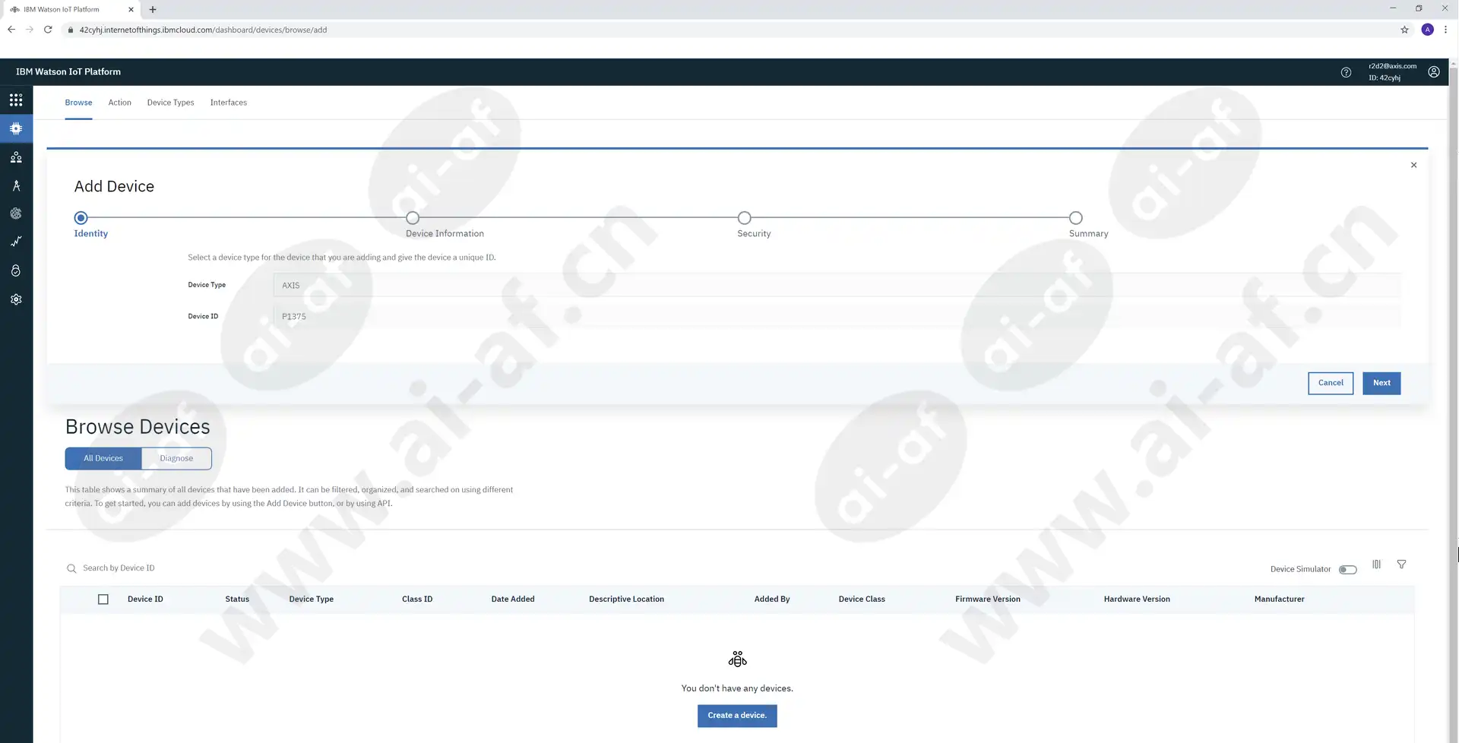Click the Chrome profile avatar
Viewport: 1459px width, 743px height.
click(x=1427, y=30)
